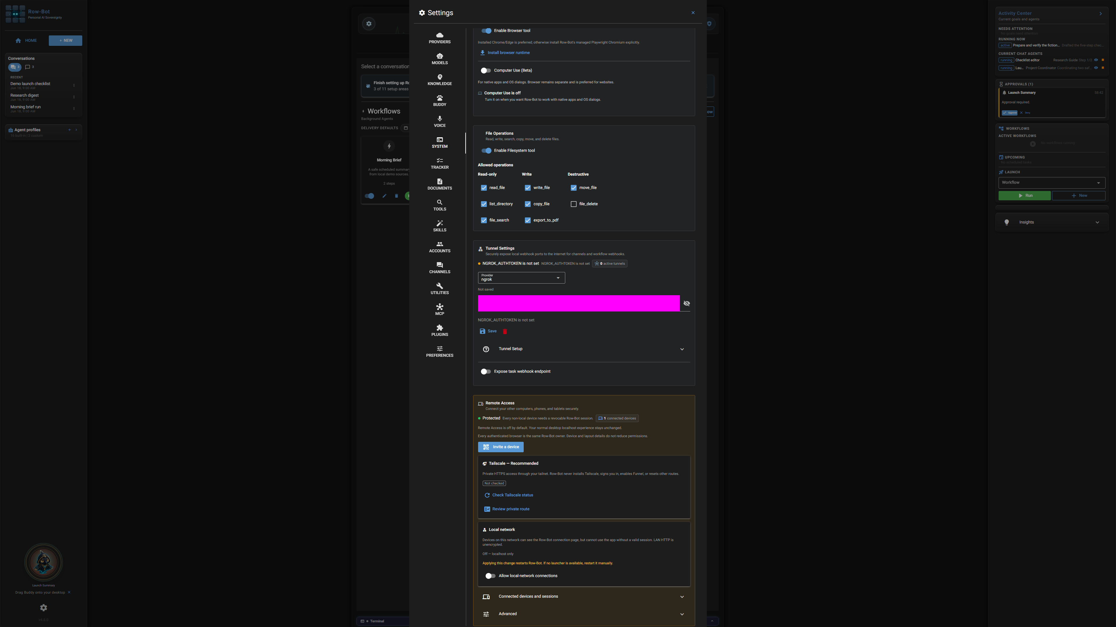Viewport: 1116px width, 627px height.
Task: Click the Channels chat icon
Action: tap(439, 265)
